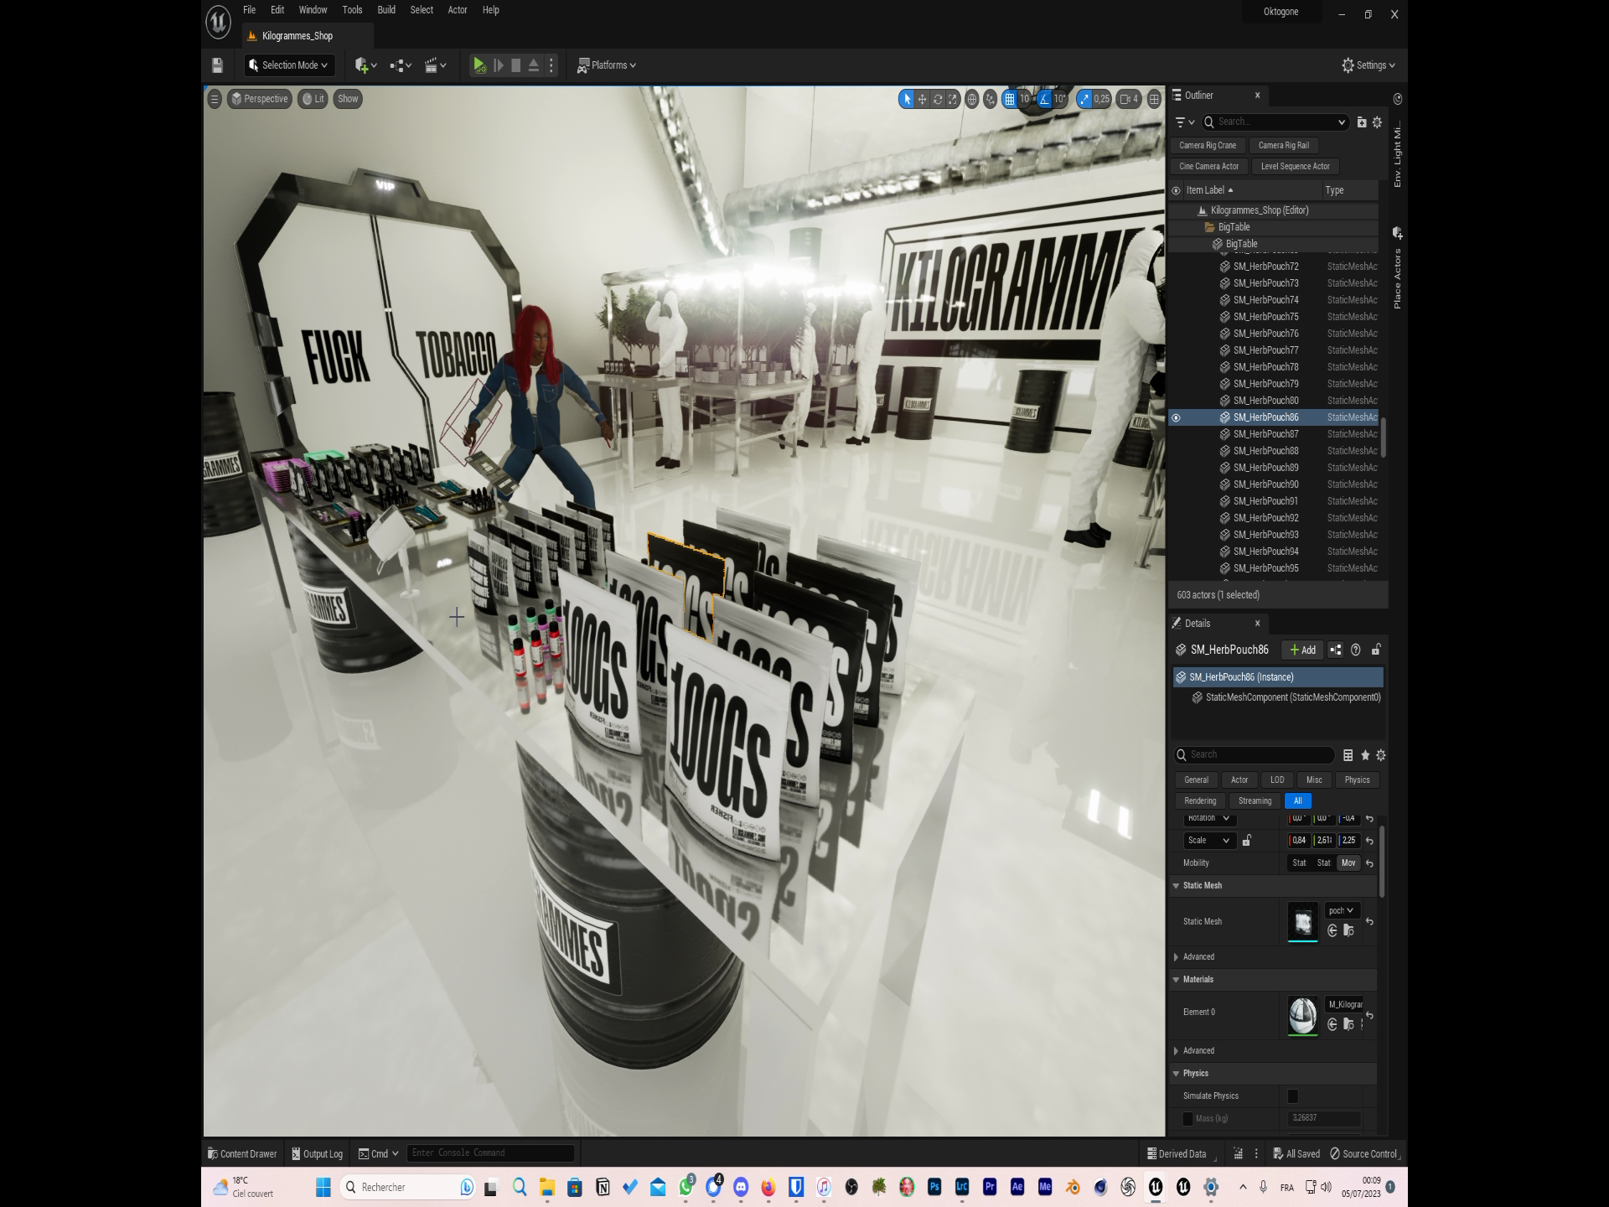Open the Build menu
Viewport: 1609px width, 1207px height.
point(386,10)
